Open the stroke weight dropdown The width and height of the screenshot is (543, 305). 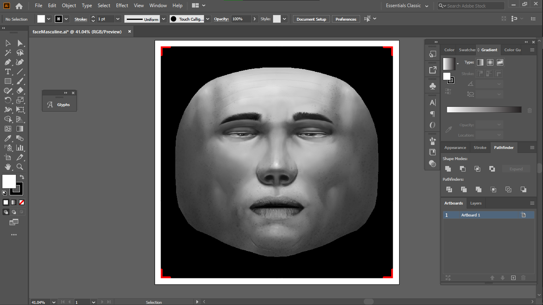click(118, 19)
